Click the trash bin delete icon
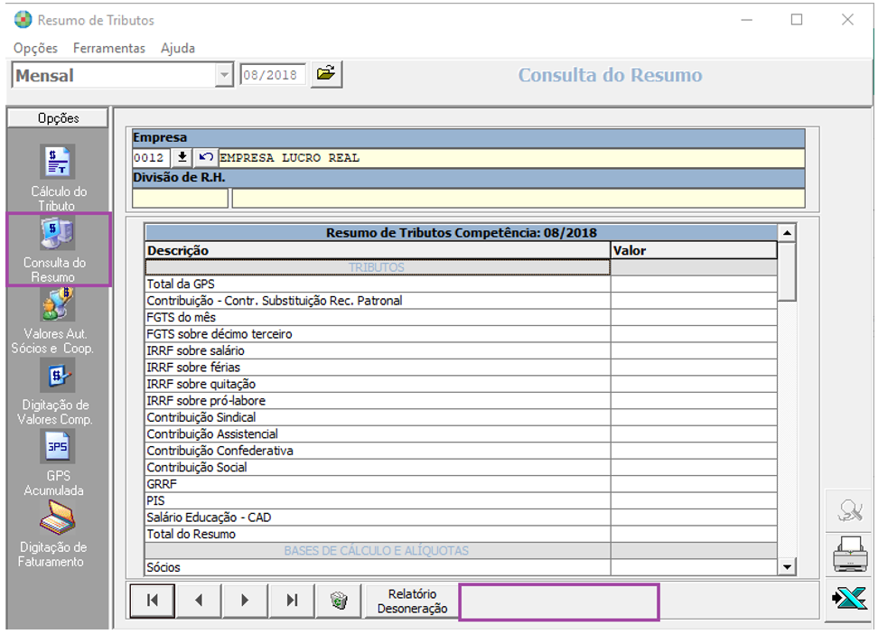The height and width of the screenshot is (634, 878). (x=339, y=601)
